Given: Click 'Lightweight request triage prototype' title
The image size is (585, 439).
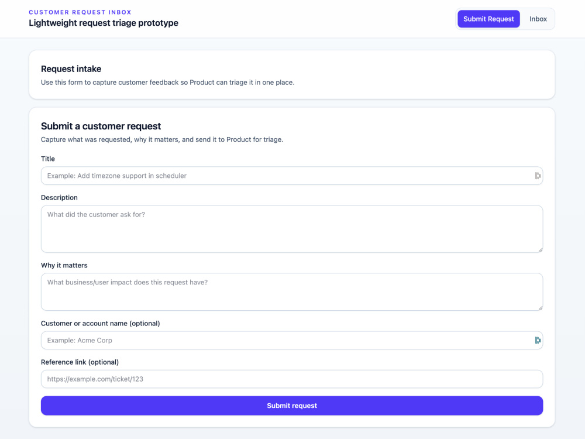Looking at the screenshot, I should [104, 23].
